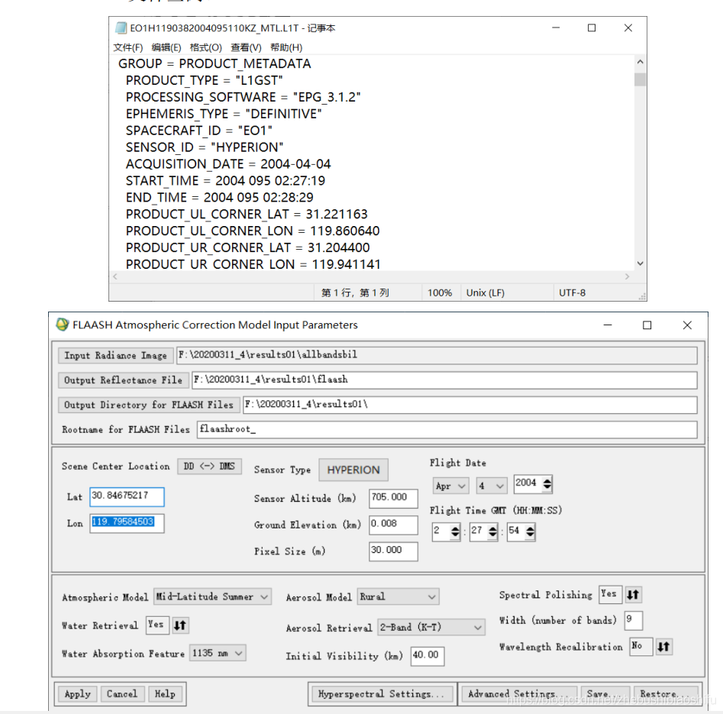Click the Lon input field
723x714 pixels.
pyautogui.click(x=127, y=523)
